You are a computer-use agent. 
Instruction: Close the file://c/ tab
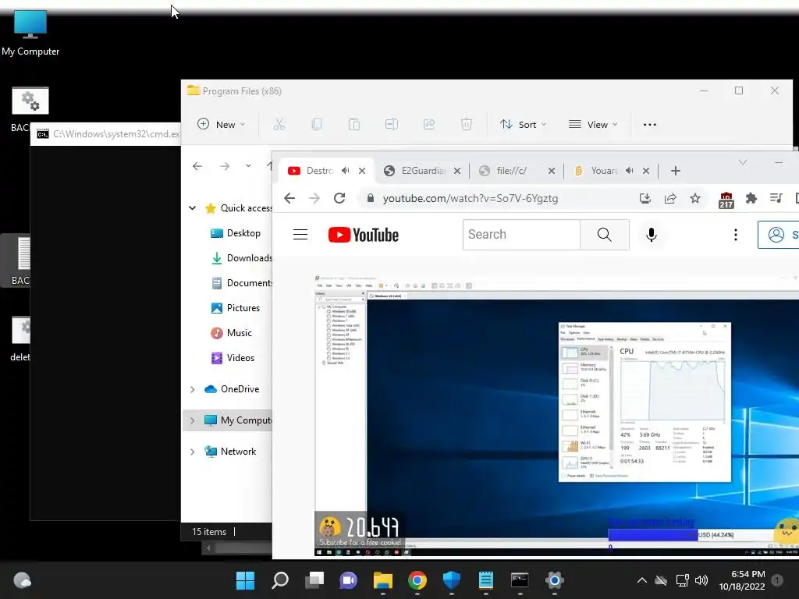[x=552, y=171]
